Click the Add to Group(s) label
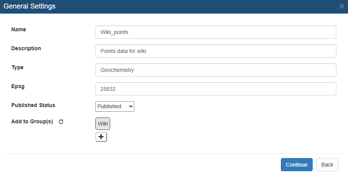The height and width of the screenshot is (177, 348). [x=32, y=121]
